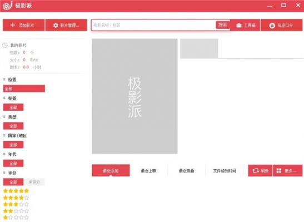Select the one-star rating filter
This screenshot has width=304, height=222.
(x=16, y=218)
